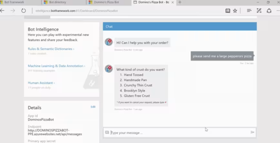This screenshot has width=280, height=143.
Task: Close the active Domino's Pizza Bot tab
Action: (173, 2)
